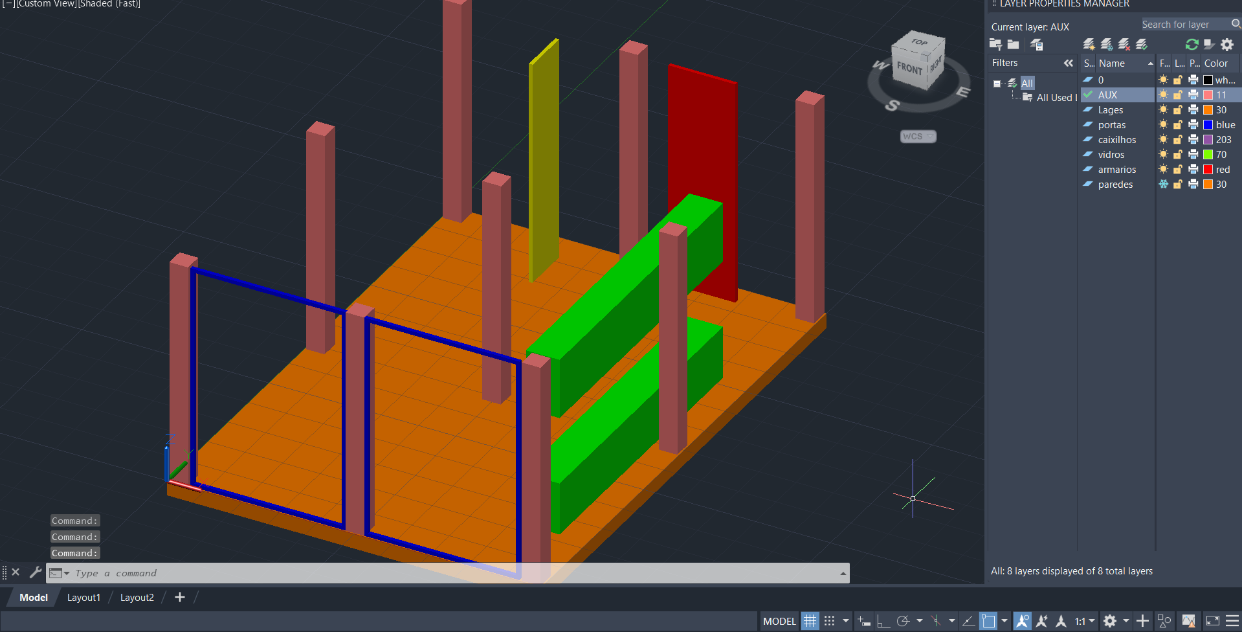Open Isometric Drafting dropdown arrow
The width and height of the screenshot is (1242, 632).
click(952, 621)
